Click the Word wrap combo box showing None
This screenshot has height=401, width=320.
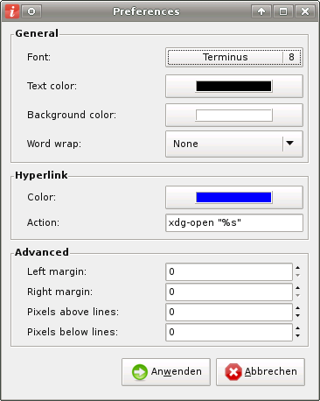(234, 144)
